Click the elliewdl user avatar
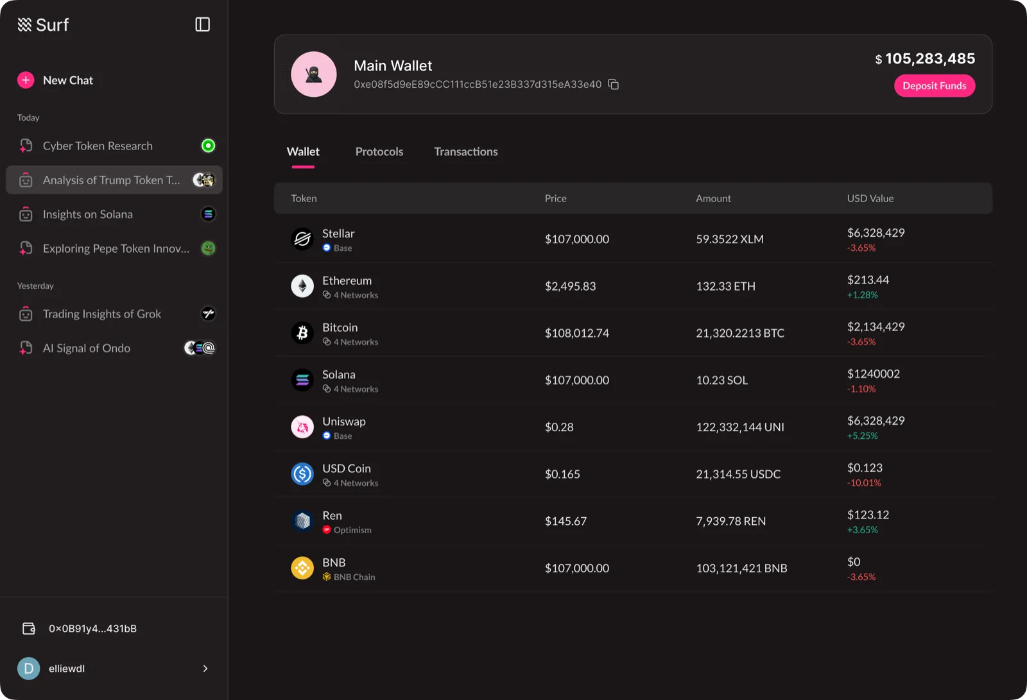The image size is (1027, 700). pos(28,669)
